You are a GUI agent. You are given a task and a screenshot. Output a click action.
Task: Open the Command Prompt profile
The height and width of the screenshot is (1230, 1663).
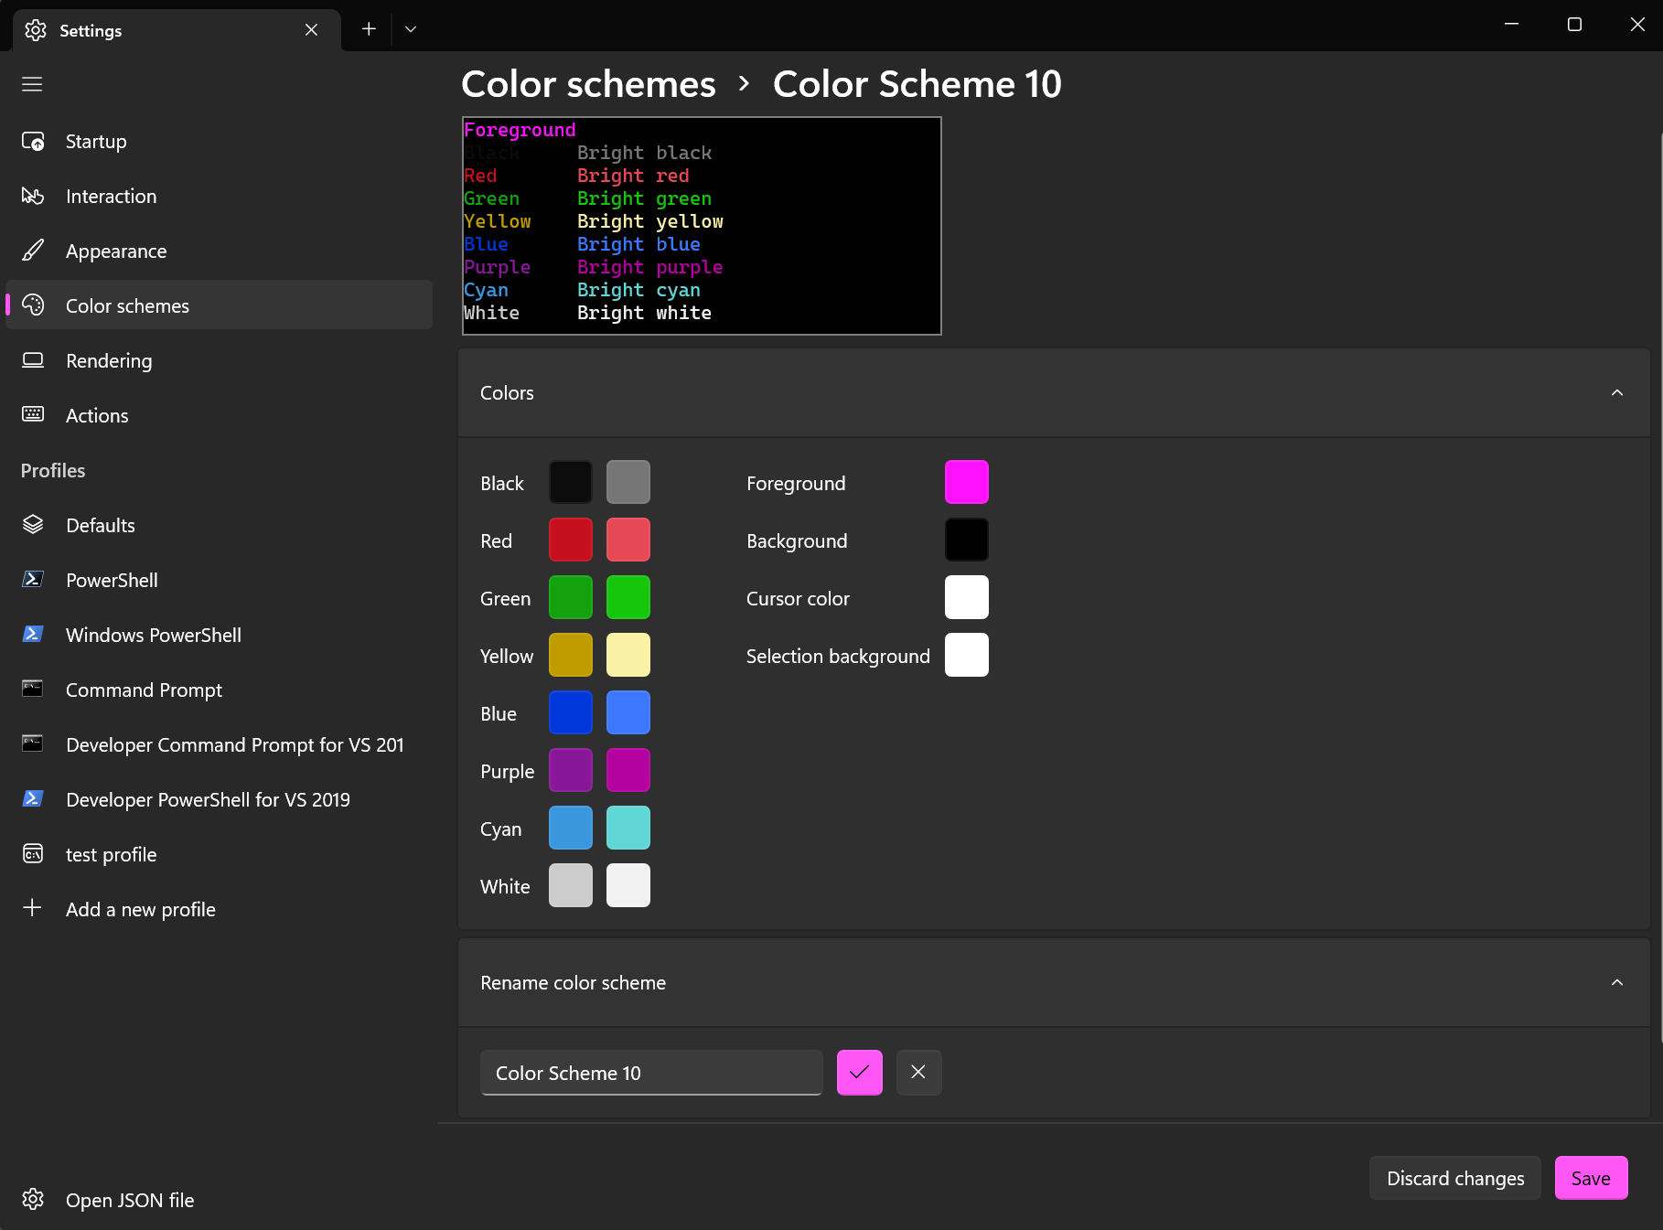[x=219, y=690]
